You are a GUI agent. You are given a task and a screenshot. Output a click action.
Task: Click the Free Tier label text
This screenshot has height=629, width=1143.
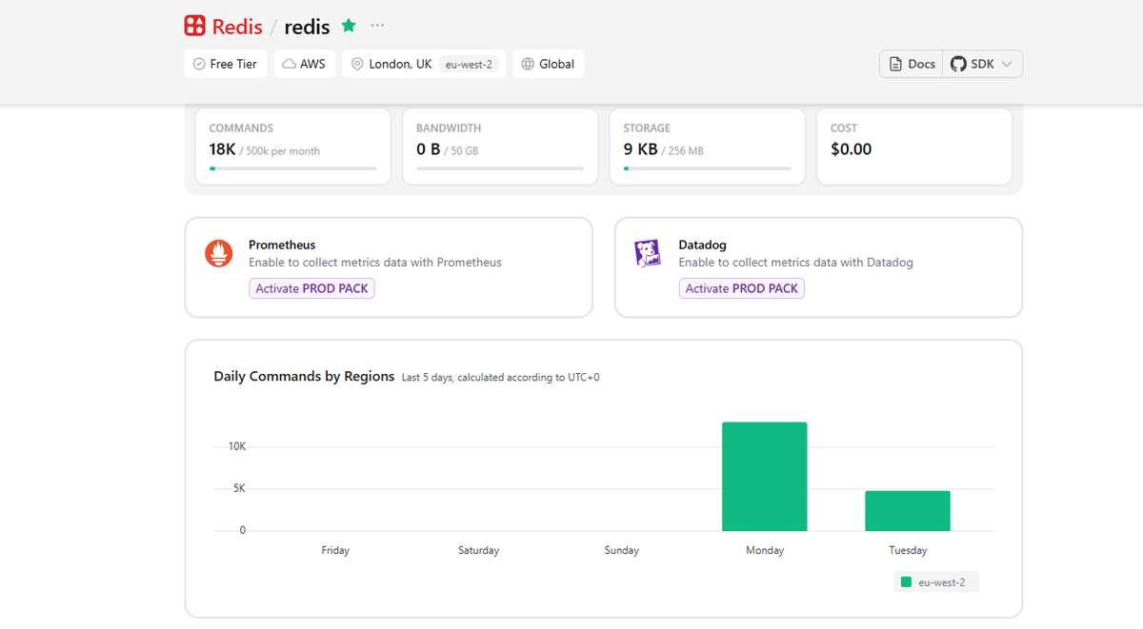point(233,64)
